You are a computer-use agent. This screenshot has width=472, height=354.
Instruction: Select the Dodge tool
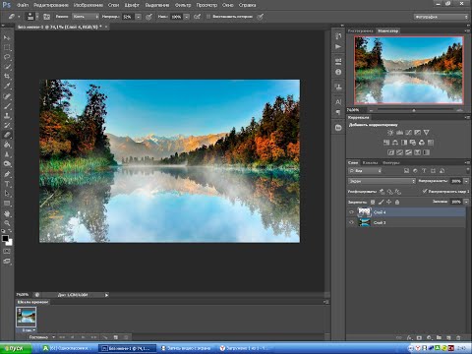[7, 164]
